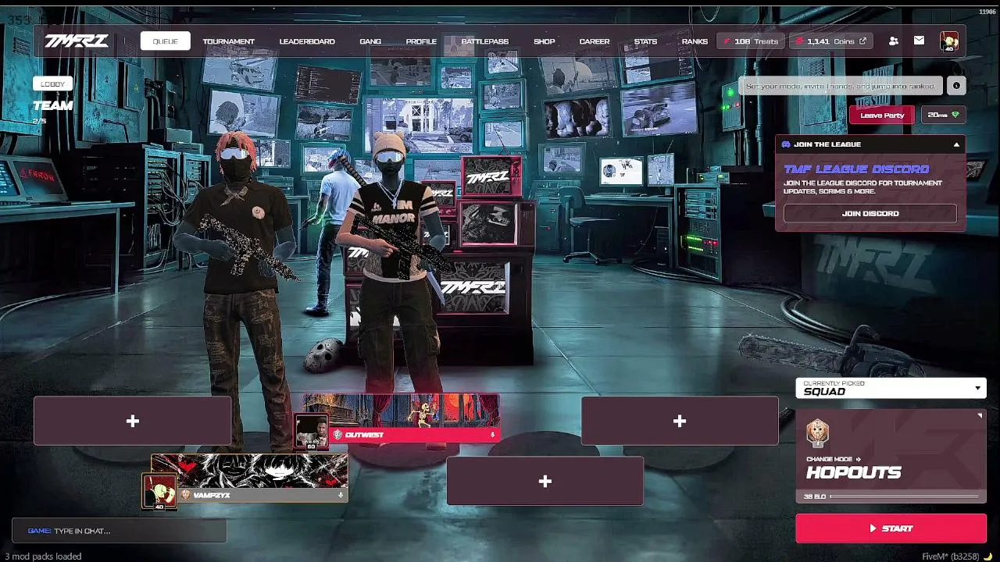
Task: Open the Currently Picked Squad dropdown
Action: [x=891, y=388]
